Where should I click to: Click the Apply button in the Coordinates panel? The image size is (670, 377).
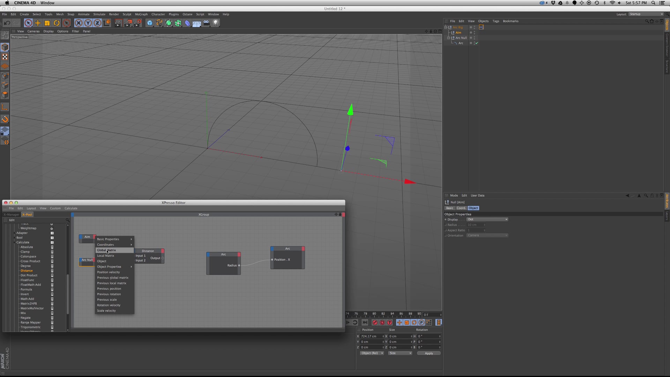click(429, 353)
